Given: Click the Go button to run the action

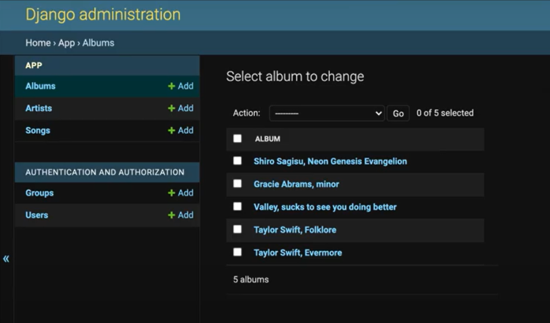Looking at the screenshot, I should (398, 113).
